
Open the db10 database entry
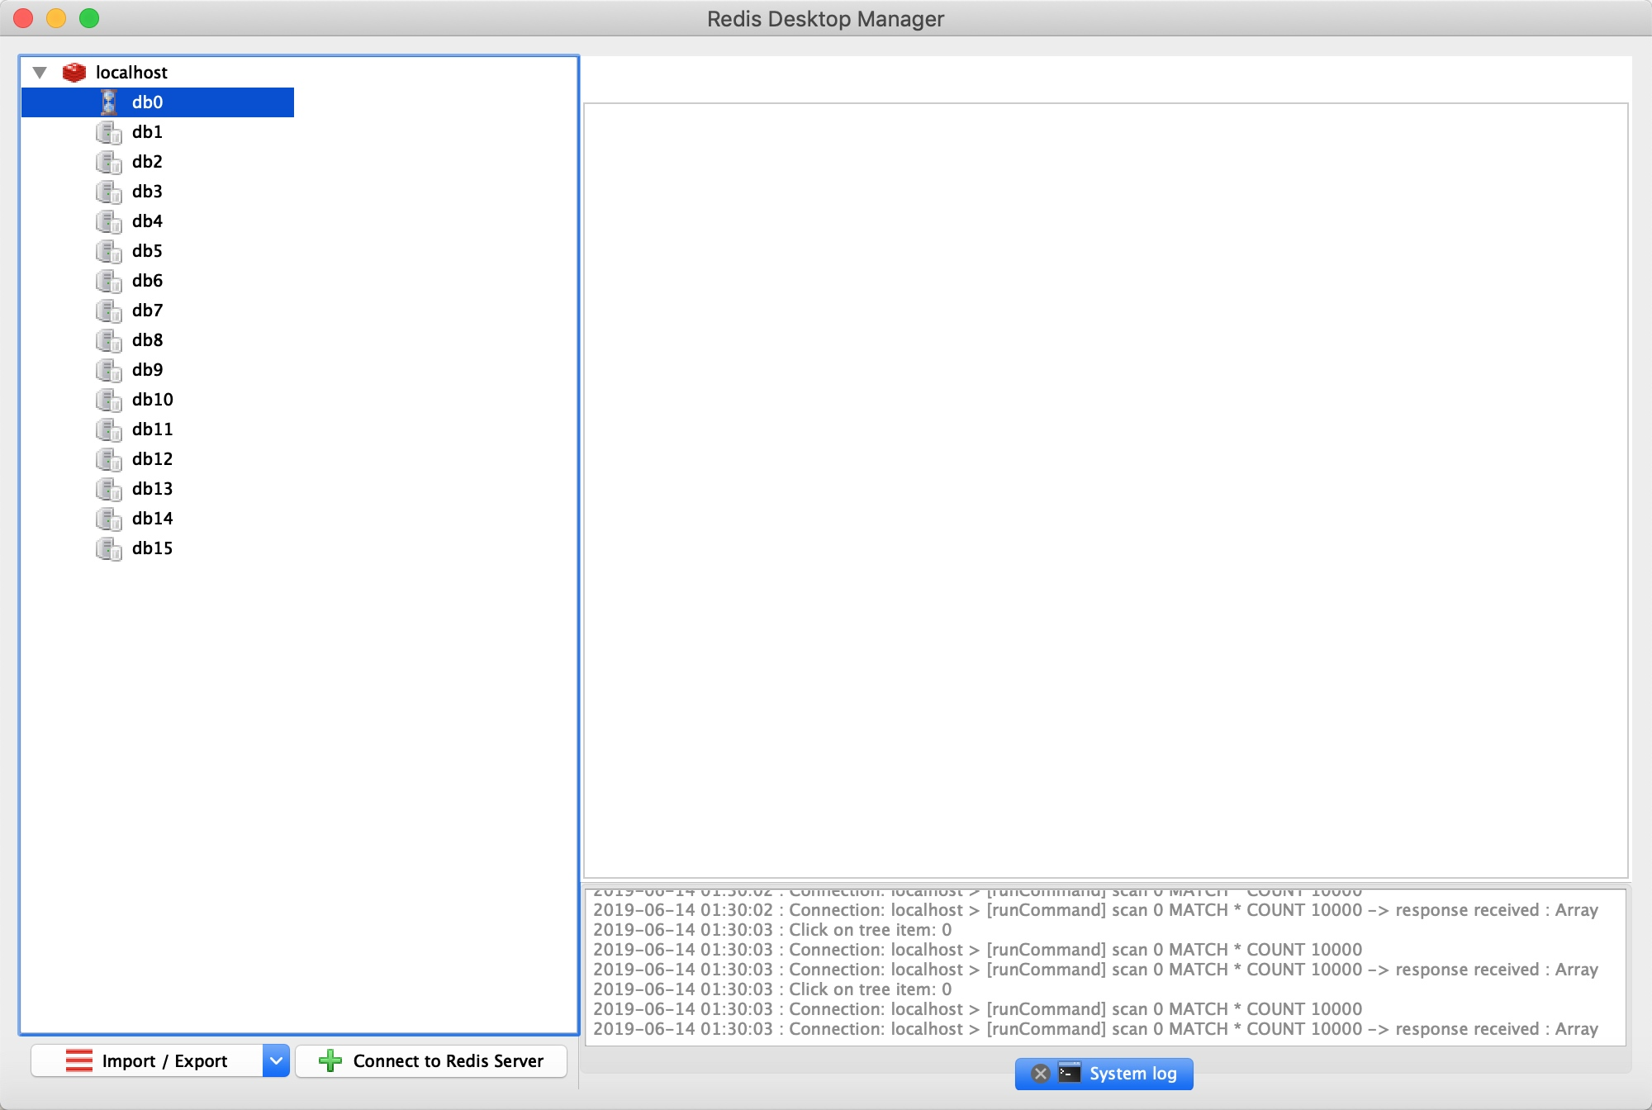coord(152,400)
